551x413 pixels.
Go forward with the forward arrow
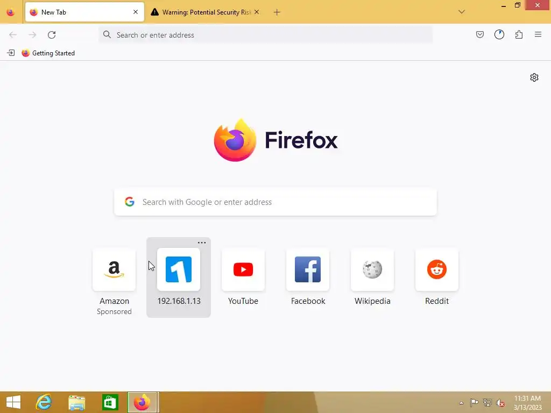32,35
